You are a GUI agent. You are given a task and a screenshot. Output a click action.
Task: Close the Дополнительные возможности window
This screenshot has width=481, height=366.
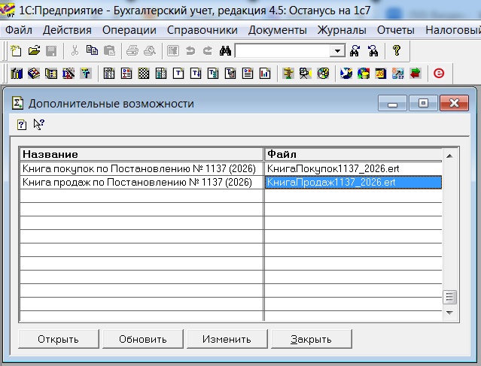click(455, 103)
